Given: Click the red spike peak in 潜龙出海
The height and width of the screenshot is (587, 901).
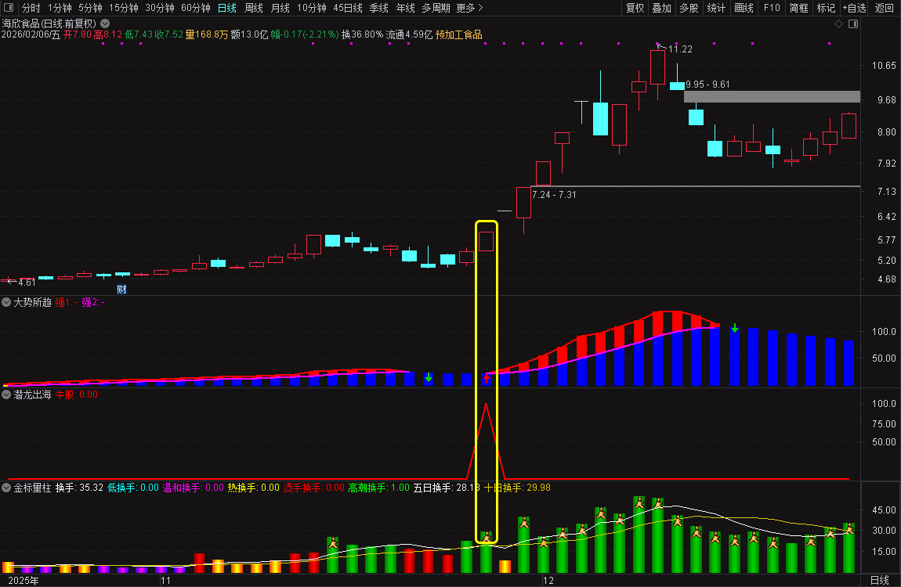Looking at the screenshot, I should point(486,405).
